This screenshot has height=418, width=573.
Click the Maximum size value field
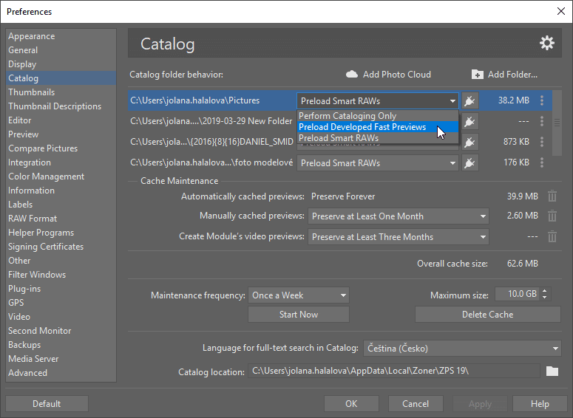click(518, 294)
